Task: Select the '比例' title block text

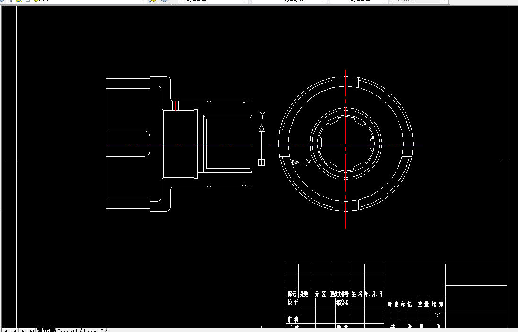Action: pos(438,304)
